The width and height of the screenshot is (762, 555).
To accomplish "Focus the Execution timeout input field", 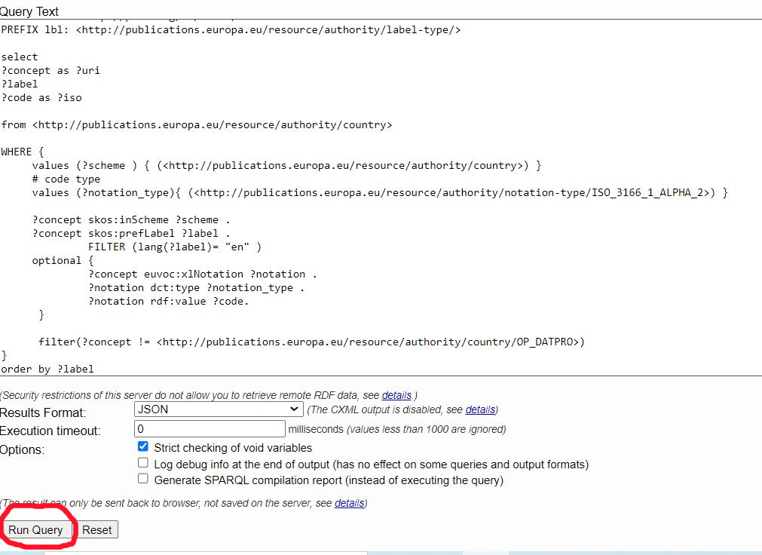I will click(210, 429).
